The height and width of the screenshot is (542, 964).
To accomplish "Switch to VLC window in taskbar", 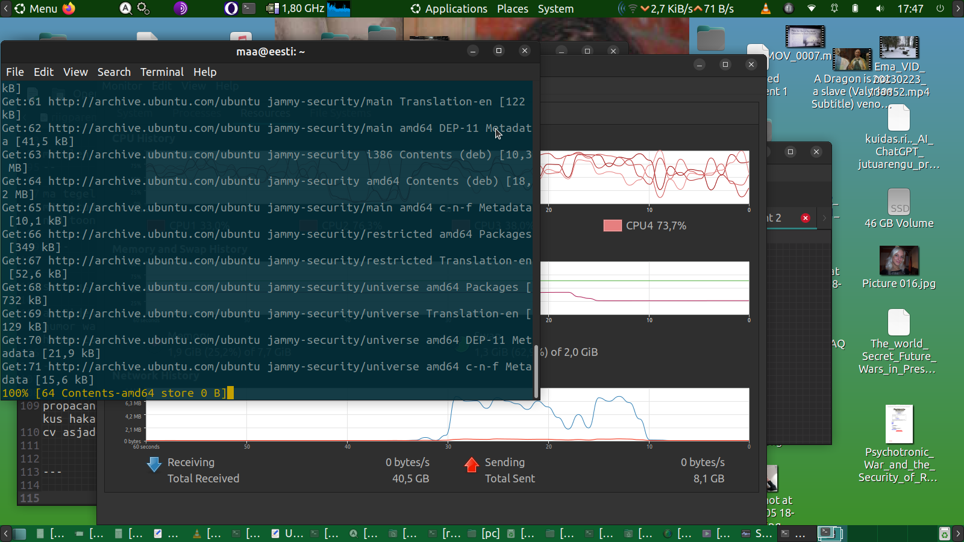I will coord(207,534).
